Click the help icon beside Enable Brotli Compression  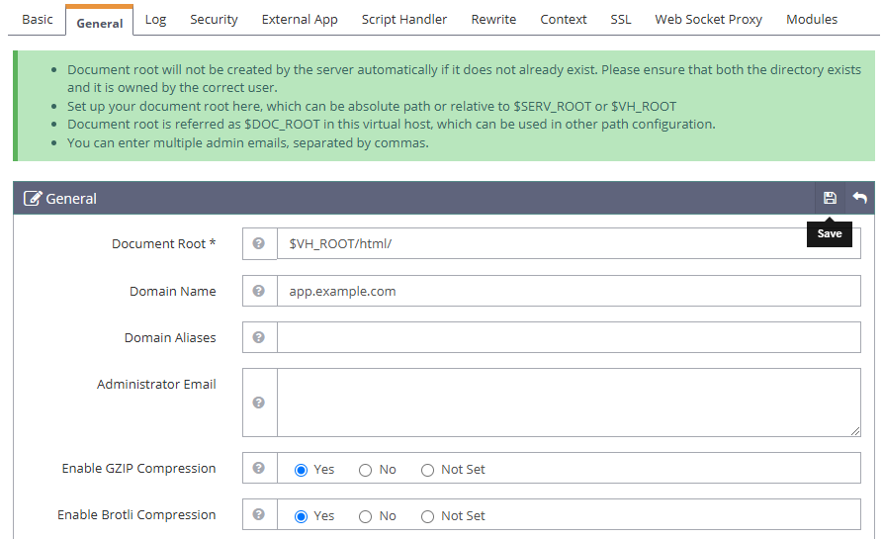point(259,515)
